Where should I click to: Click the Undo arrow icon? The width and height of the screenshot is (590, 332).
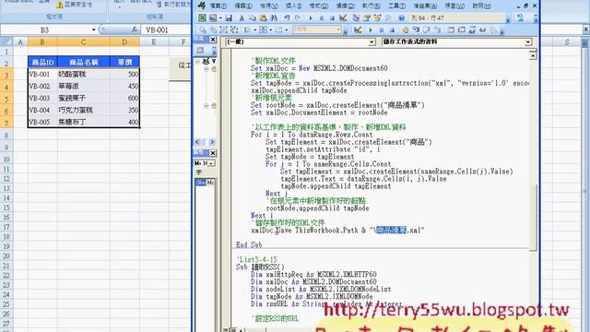tap(287, 18)
